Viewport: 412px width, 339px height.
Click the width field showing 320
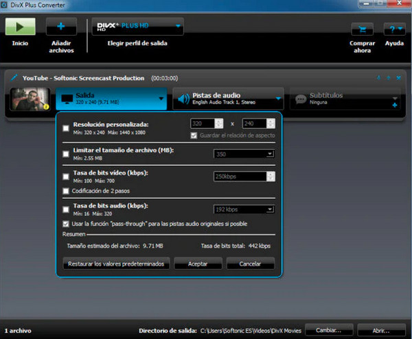203,124
